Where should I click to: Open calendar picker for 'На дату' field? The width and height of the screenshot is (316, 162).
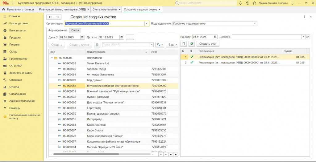click(x=215, y=37)
